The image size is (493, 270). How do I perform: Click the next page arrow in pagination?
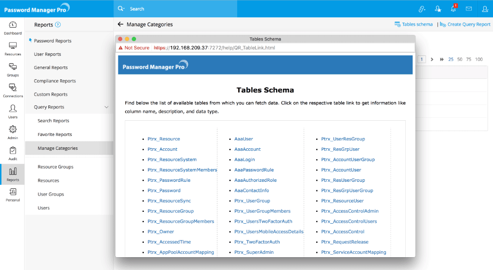pos(432,60)
